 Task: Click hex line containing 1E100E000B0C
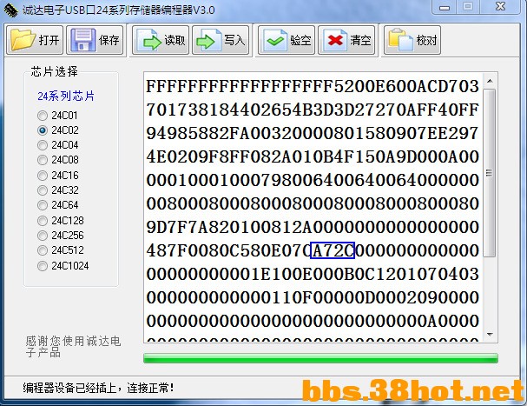pyautogui.click(x=313, y=274)
